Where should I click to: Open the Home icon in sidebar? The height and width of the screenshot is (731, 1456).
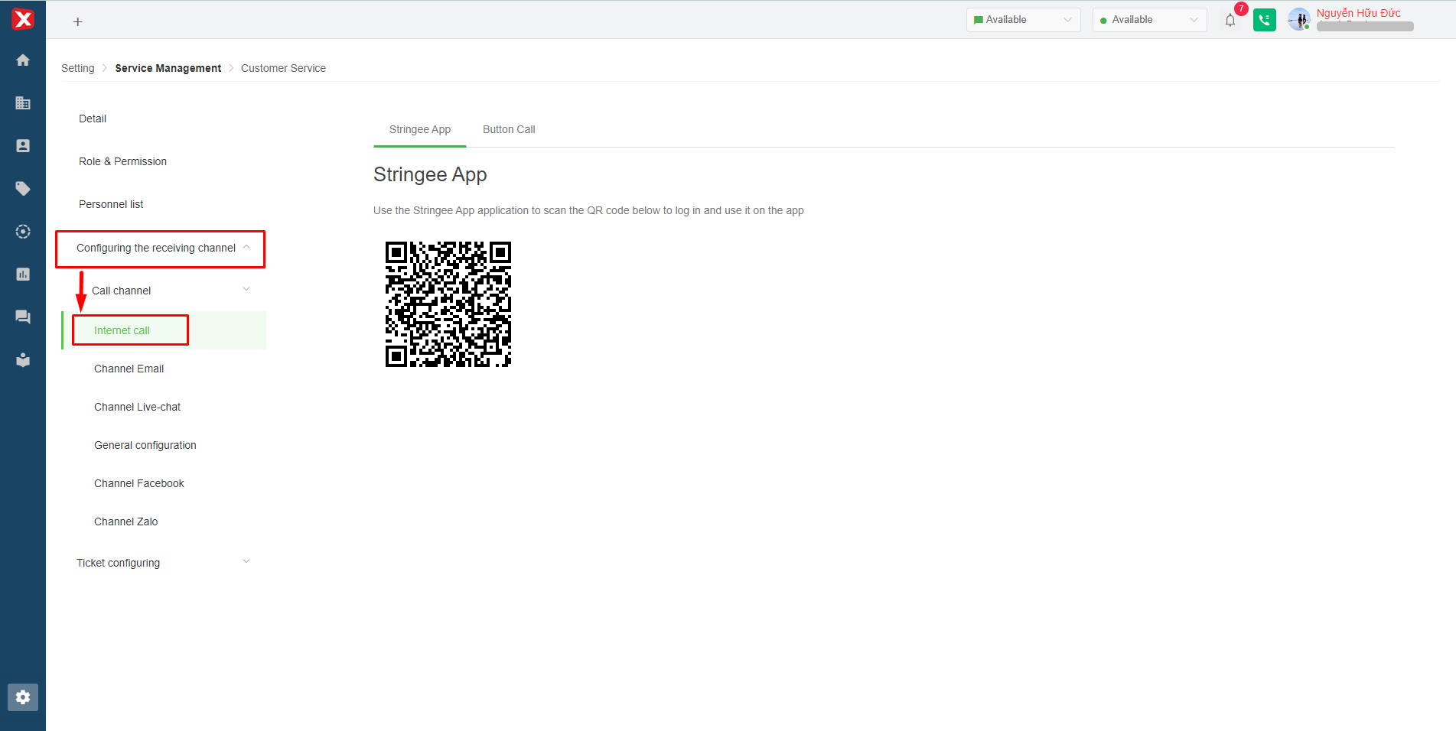tap(23, 60)
